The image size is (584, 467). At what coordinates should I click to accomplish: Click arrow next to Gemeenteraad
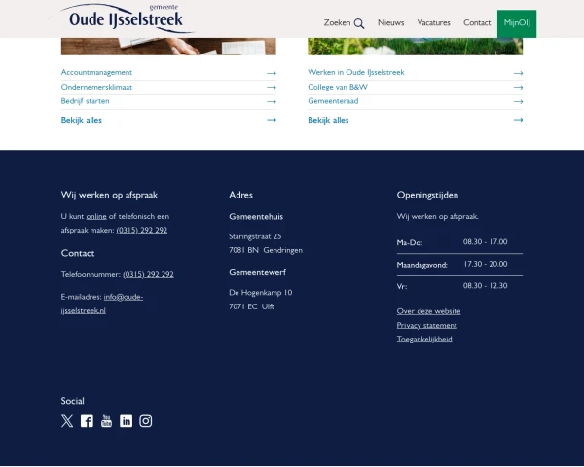pos(519,101)
